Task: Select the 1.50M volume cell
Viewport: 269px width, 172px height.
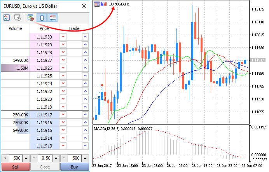Action: [15, 68]
